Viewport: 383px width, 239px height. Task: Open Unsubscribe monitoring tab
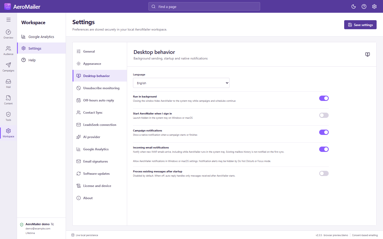click(x=100, y=88)
